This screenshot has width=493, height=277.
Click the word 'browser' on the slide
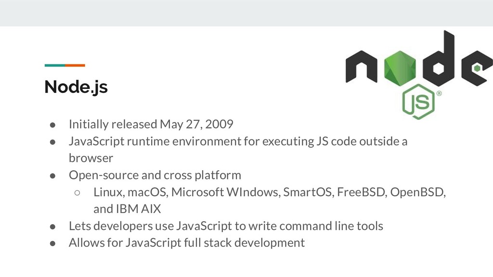point(91,158)
